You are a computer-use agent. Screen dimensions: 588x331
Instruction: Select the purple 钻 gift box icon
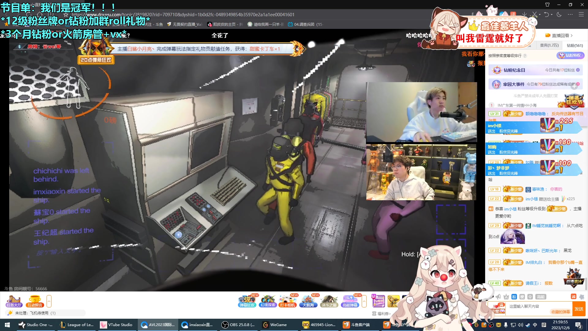[x=379, y=301]
